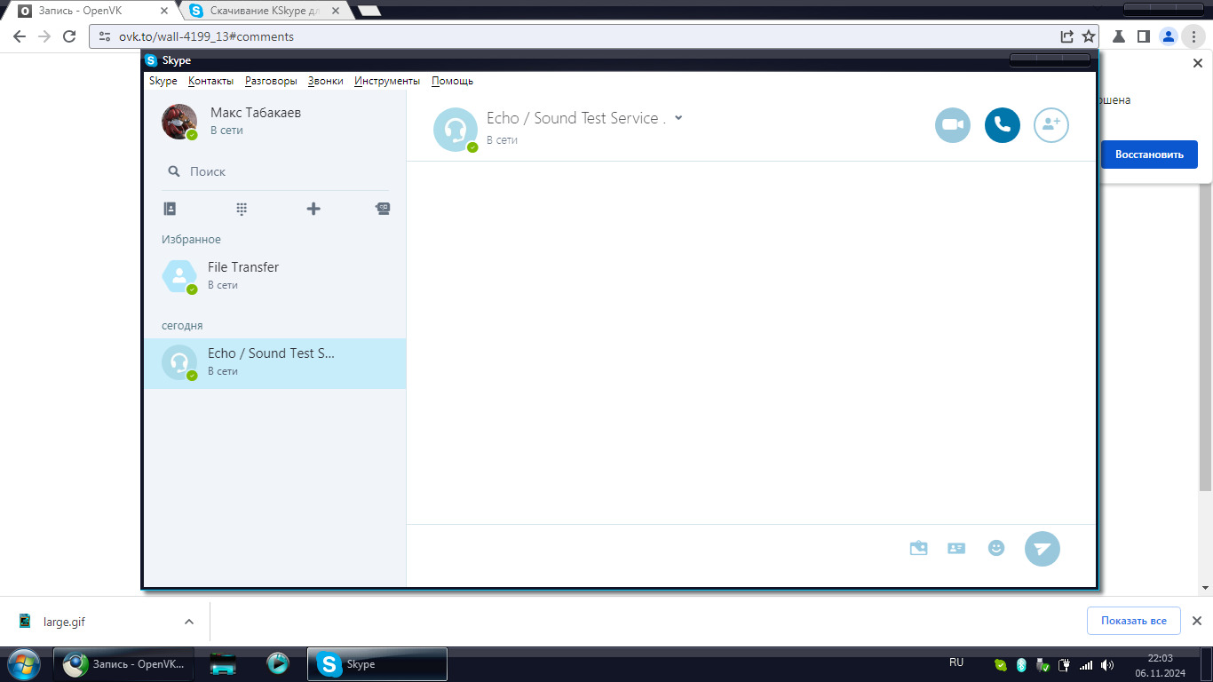Click the volume icon in system tray
Viewport: 1213px width, 682px height.
(1107, 664)
